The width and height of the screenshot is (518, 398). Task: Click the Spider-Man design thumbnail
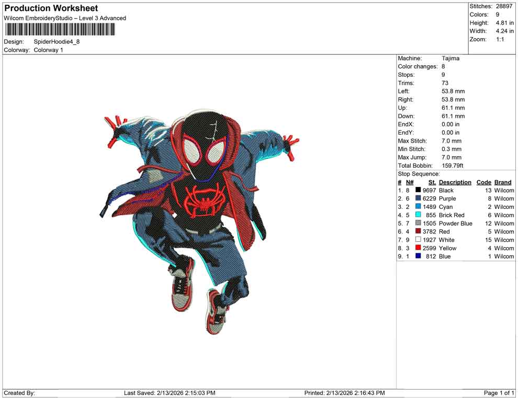tap(199, 219)
